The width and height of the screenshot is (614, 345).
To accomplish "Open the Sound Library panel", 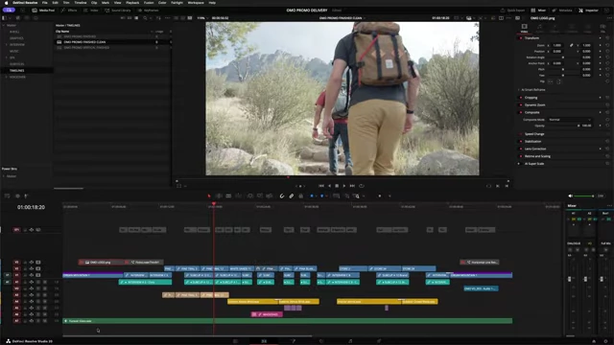I will pos(118,11).
